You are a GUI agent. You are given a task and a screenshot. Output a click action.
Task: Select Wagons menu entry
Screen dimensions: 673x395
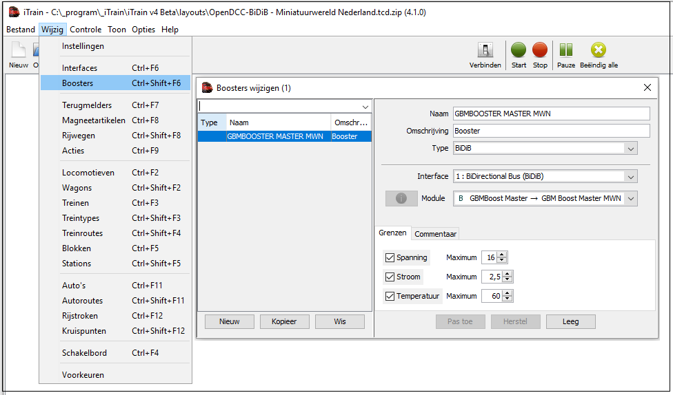coord(115,188)
